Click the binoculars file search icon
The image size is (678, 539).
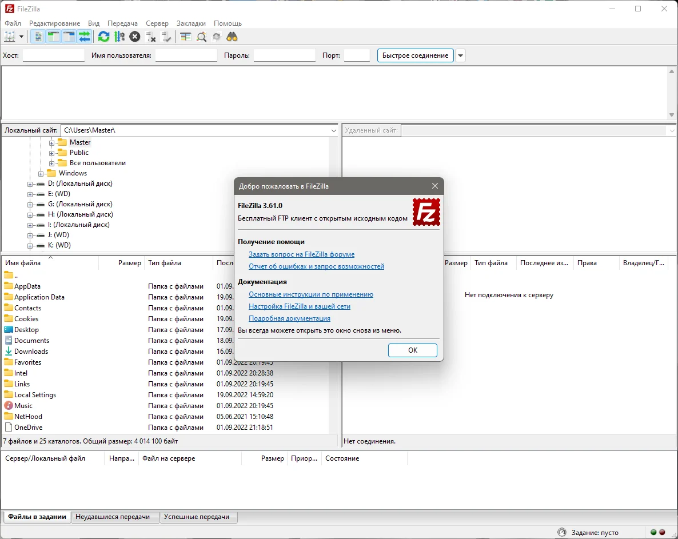point(232,37)
